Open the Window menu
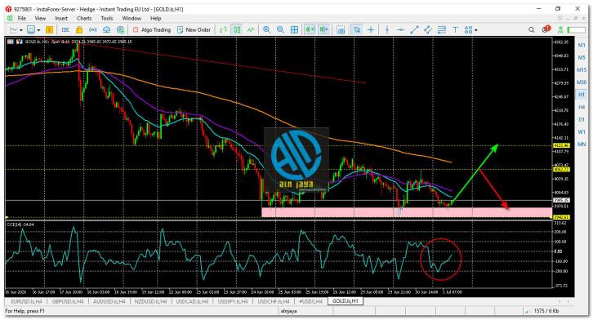This screenshot has width=593, height=320. click(132, 18)
